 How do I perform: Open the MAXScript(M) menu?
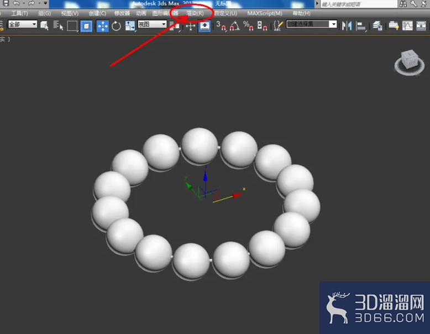click(265, 13)
